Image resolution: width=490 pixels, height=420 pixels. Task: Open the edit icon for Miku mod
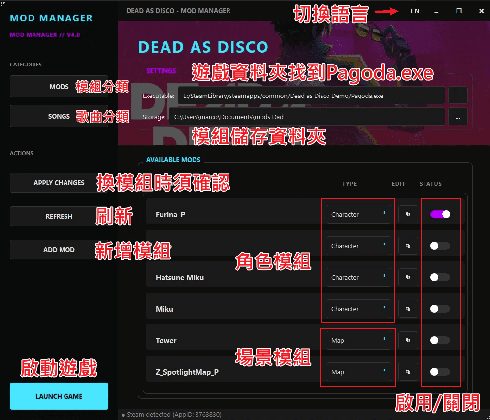coord(408,309)
